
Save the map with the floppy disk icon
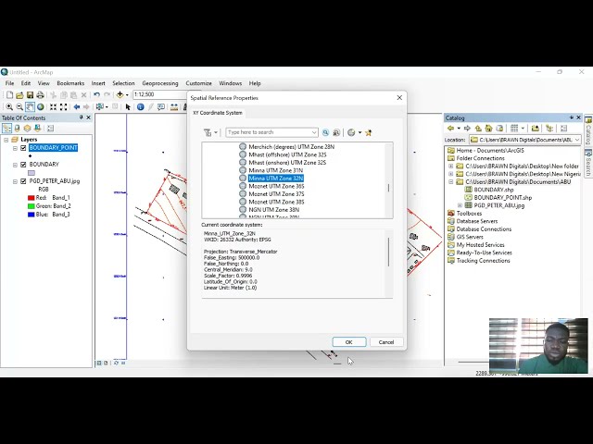(x=30, y=95)
